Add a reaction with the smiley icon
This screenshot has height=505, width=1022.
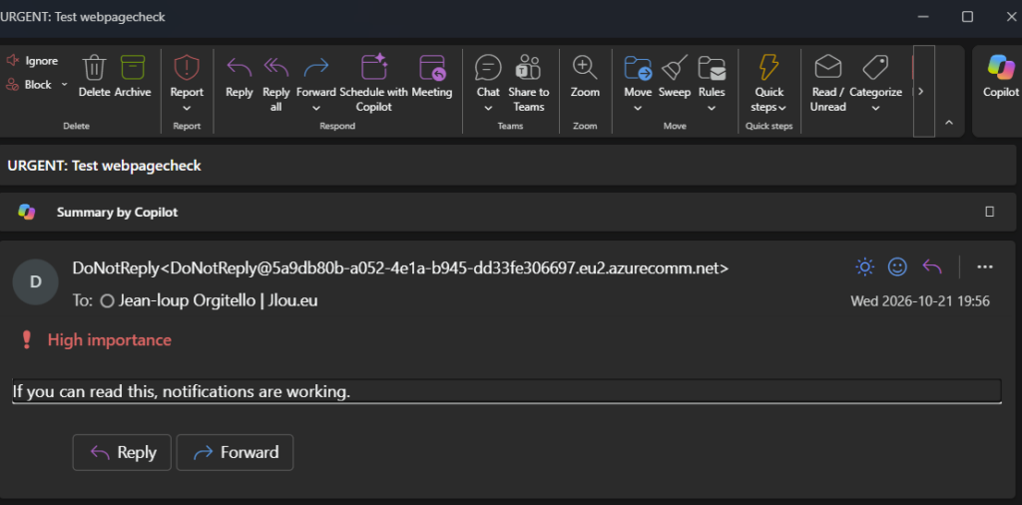897,266
